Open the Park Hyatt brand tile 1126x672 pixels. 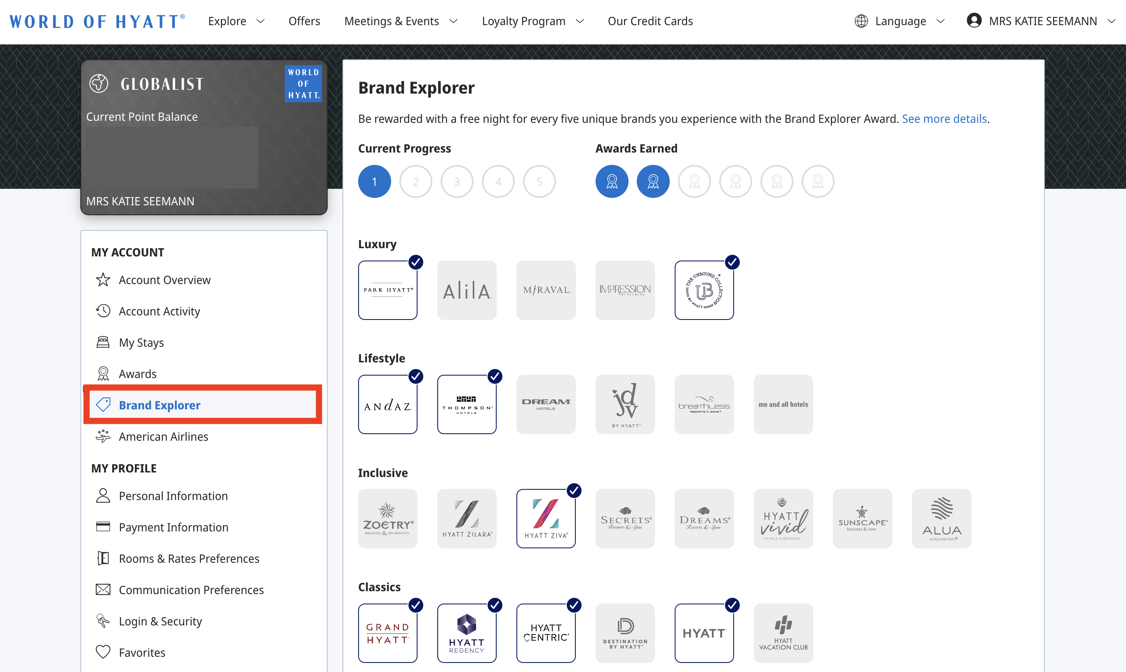(x=388, y=290)
